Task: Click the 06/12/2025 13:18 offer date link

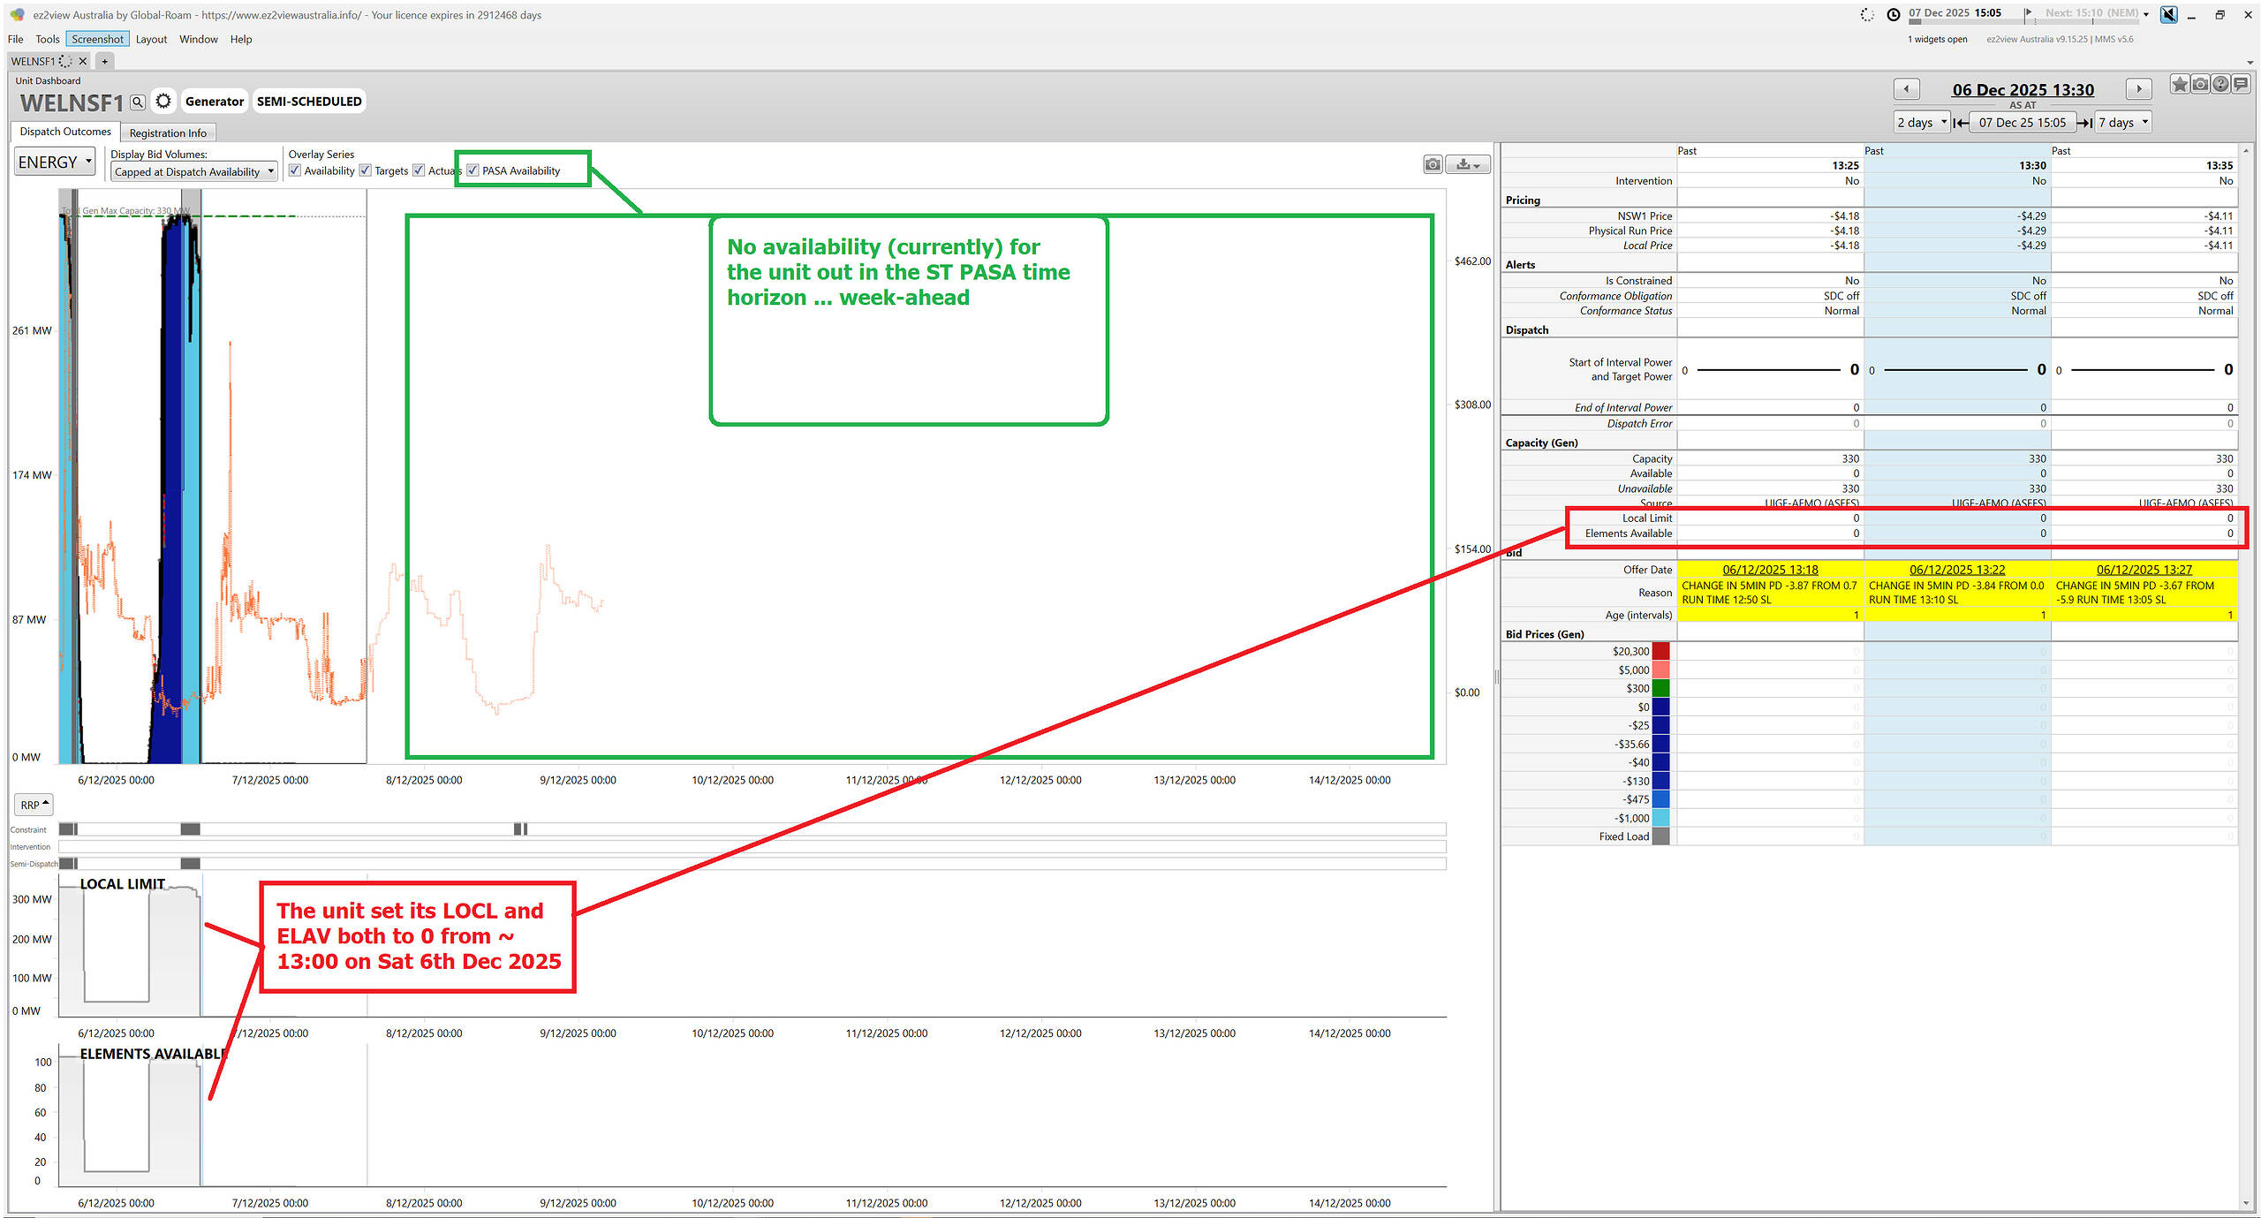Action: (x=1770, y=570)
